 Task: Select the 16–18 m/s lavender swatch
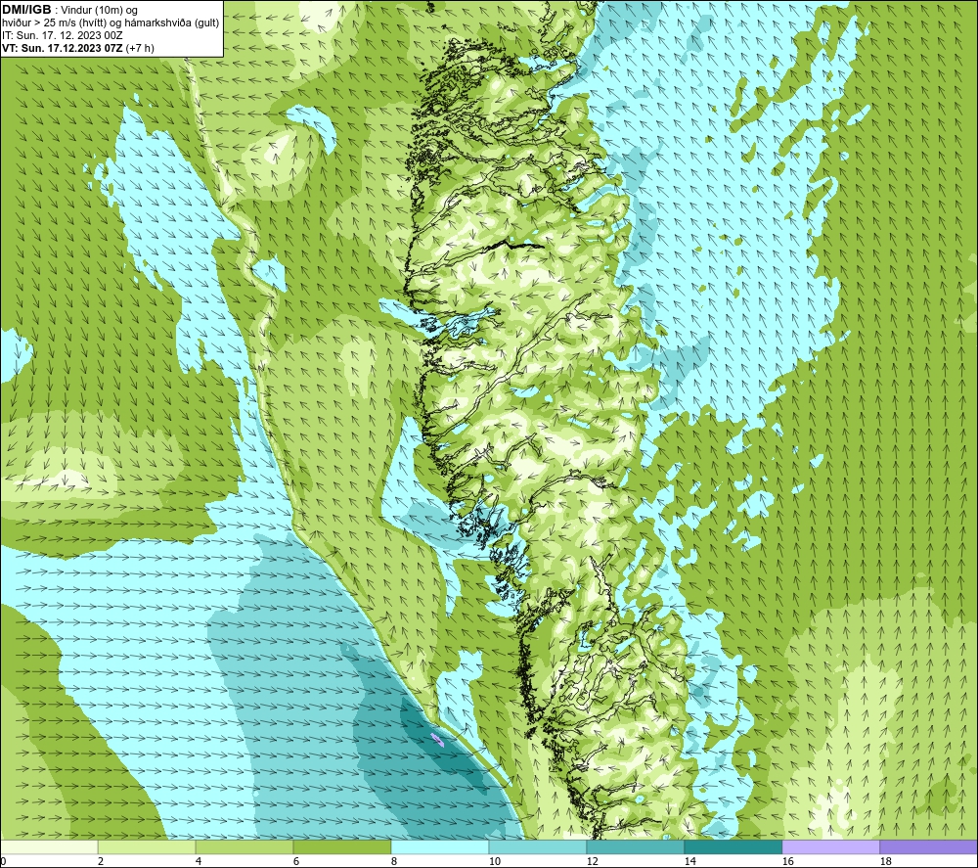coord(830,846)
